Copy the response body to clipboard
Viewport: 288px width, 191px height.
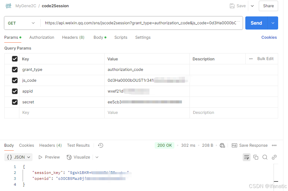coord(256,157)
